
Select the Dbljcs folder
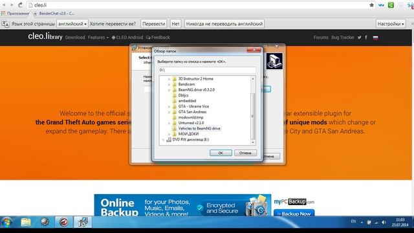[x=183, y=95]
